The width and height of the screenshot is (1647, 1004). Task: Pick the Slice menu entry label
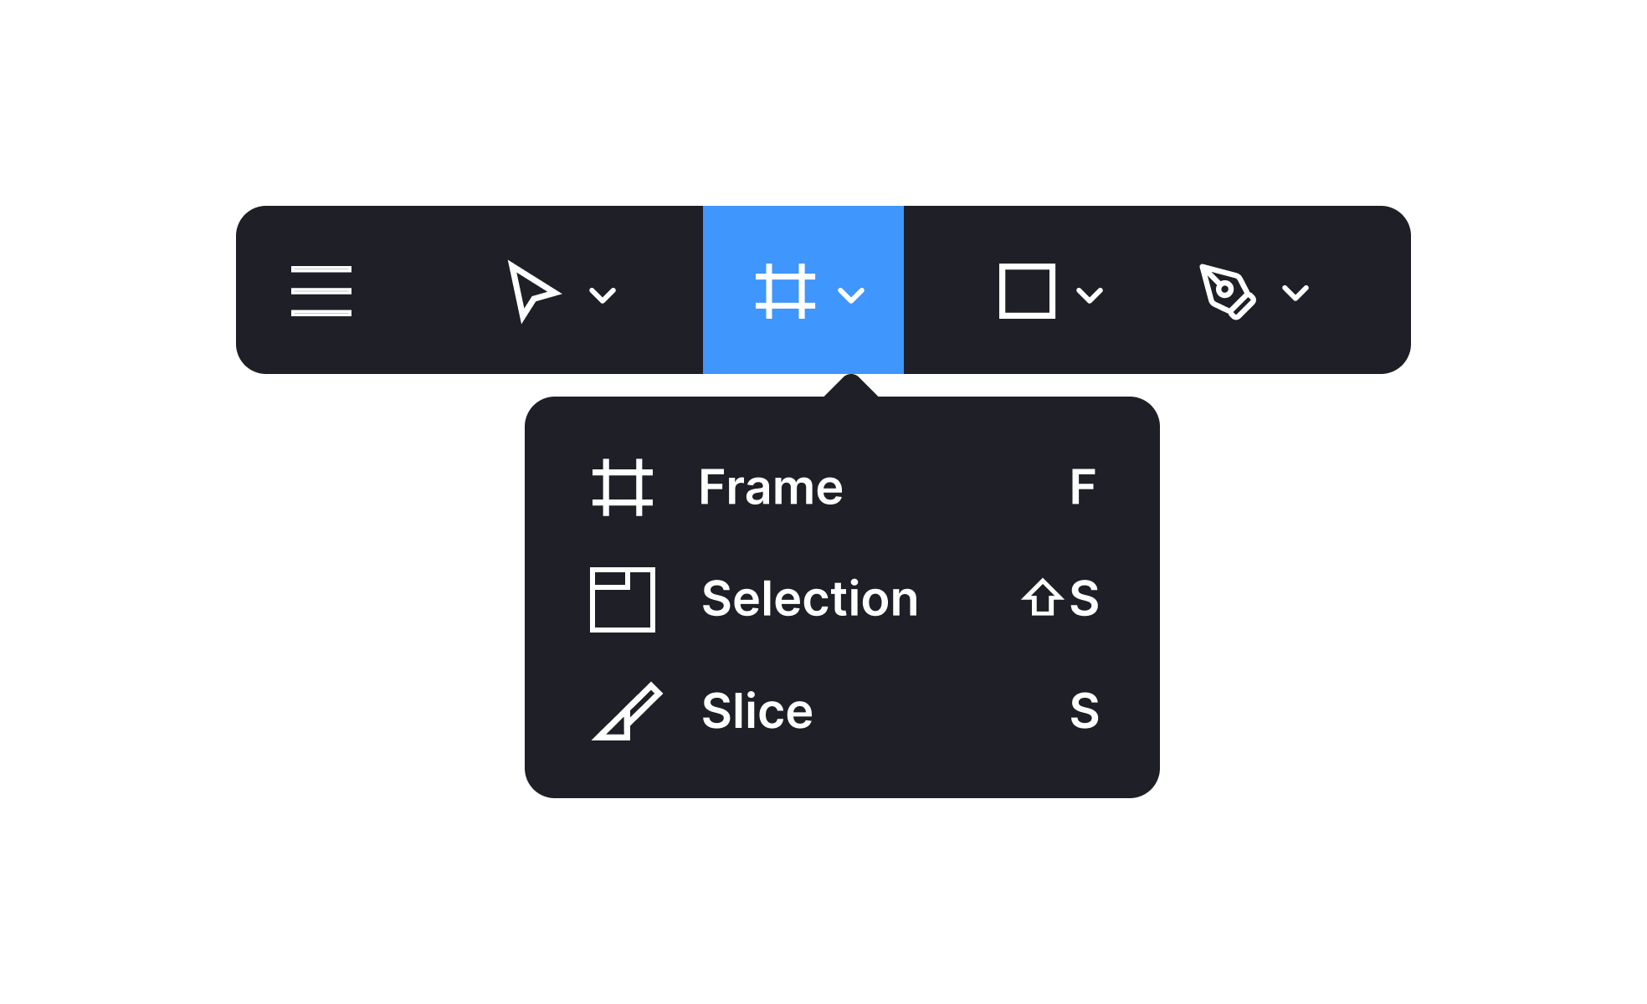pyautogui.click(x=757, y=711)
